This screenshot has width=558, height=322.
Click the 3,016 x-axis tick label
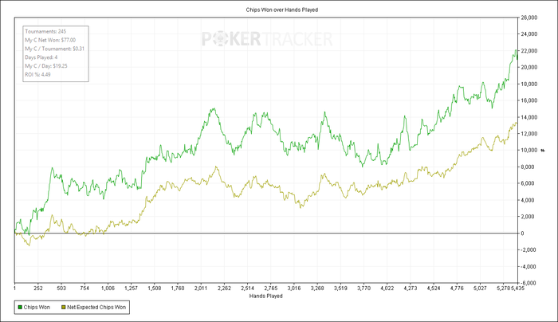(294, 289)
